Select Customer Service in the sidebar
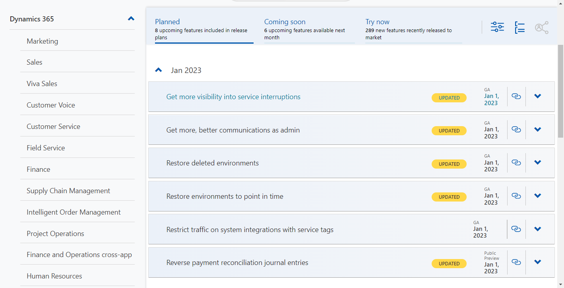Screen dimensions: 564x288 tap(53, 126)
